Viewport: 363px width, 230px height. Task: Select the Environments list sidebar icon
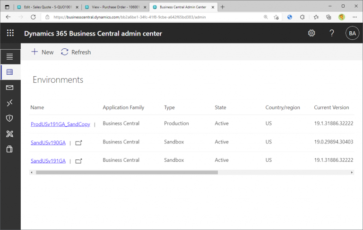[10, 72]
